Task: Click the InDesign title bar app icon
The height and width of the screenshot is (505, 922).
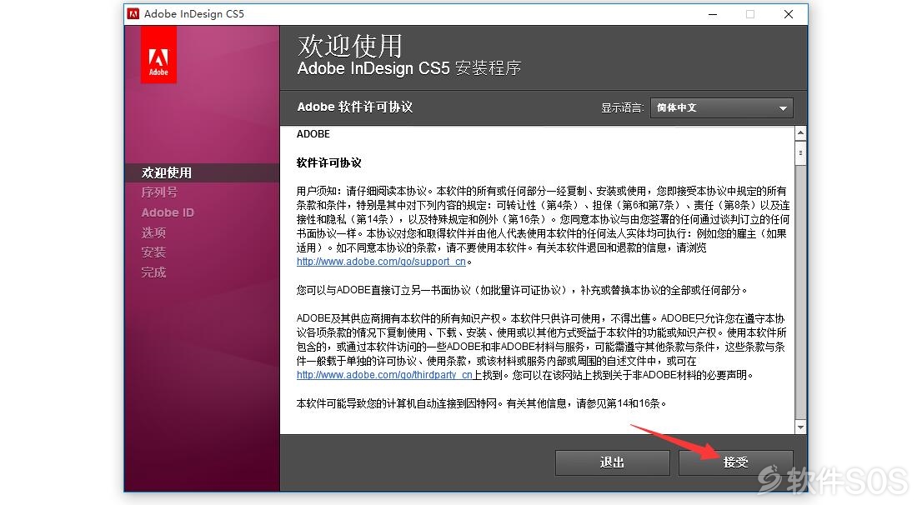Action: [133, 13]
